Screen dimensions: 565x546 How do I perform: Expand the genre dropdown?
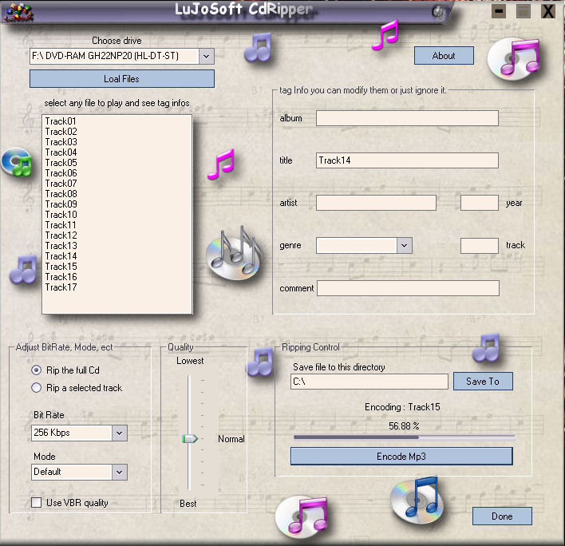pos(405,245)
